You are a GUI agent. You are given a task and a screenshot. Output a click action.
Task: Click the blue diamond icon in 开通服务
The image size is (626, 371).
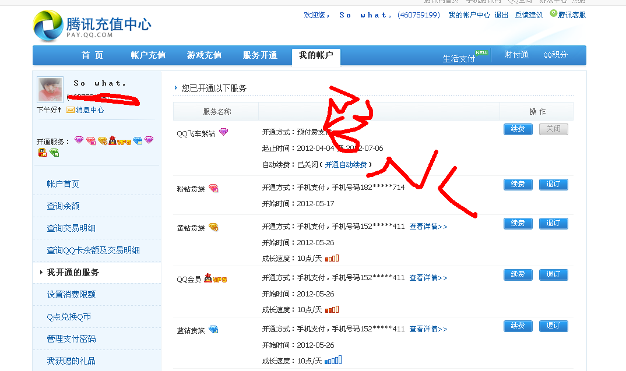coord(138,140)
